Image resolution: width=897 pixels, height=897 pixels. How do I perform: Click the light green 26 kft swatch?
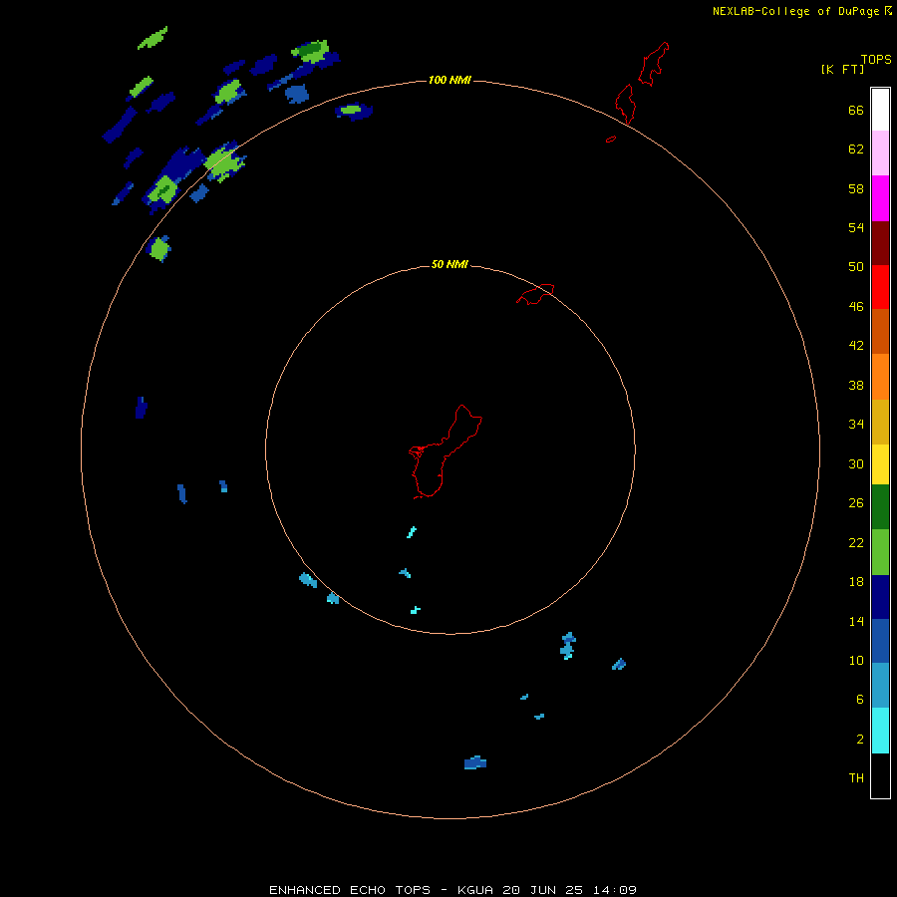(x=880, y=552)
